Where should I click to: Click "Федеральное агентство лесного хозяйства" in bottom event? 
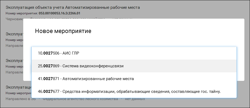[x=80, y=99]
